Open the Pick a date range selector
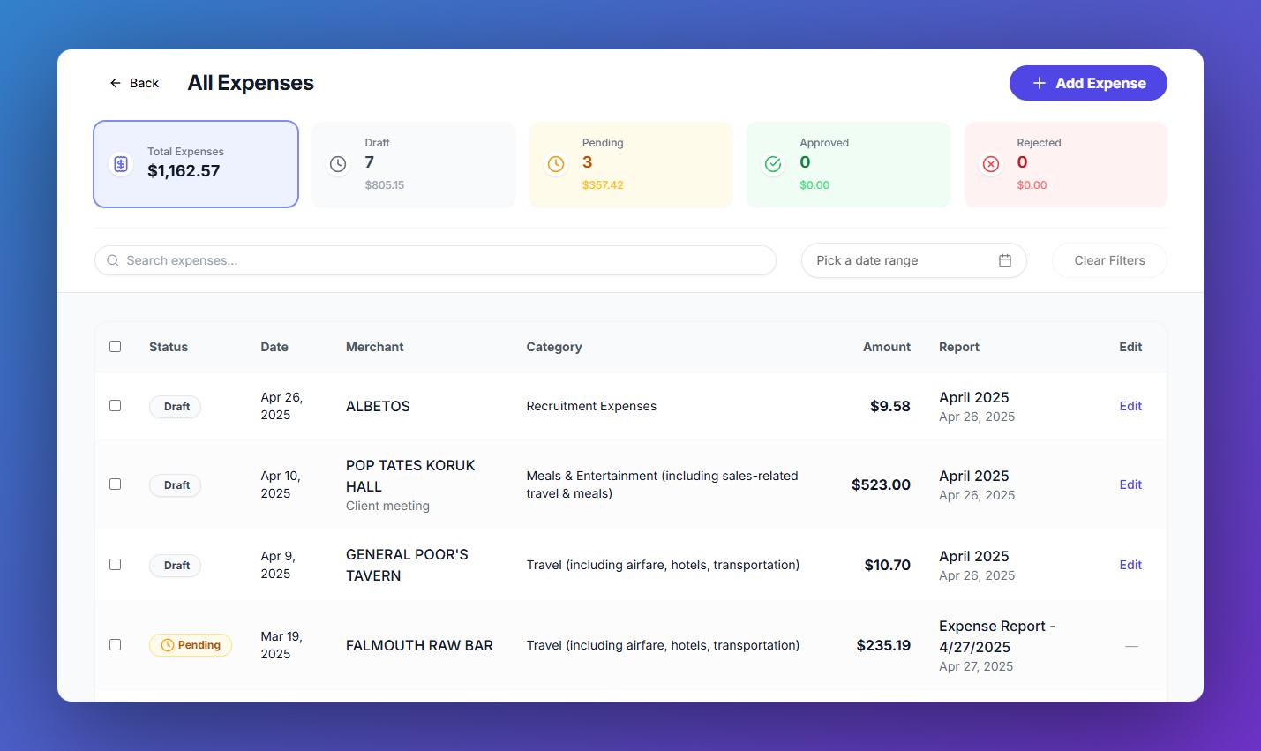The width and height of the screenshot is (1261, 751). click(900, 260)
